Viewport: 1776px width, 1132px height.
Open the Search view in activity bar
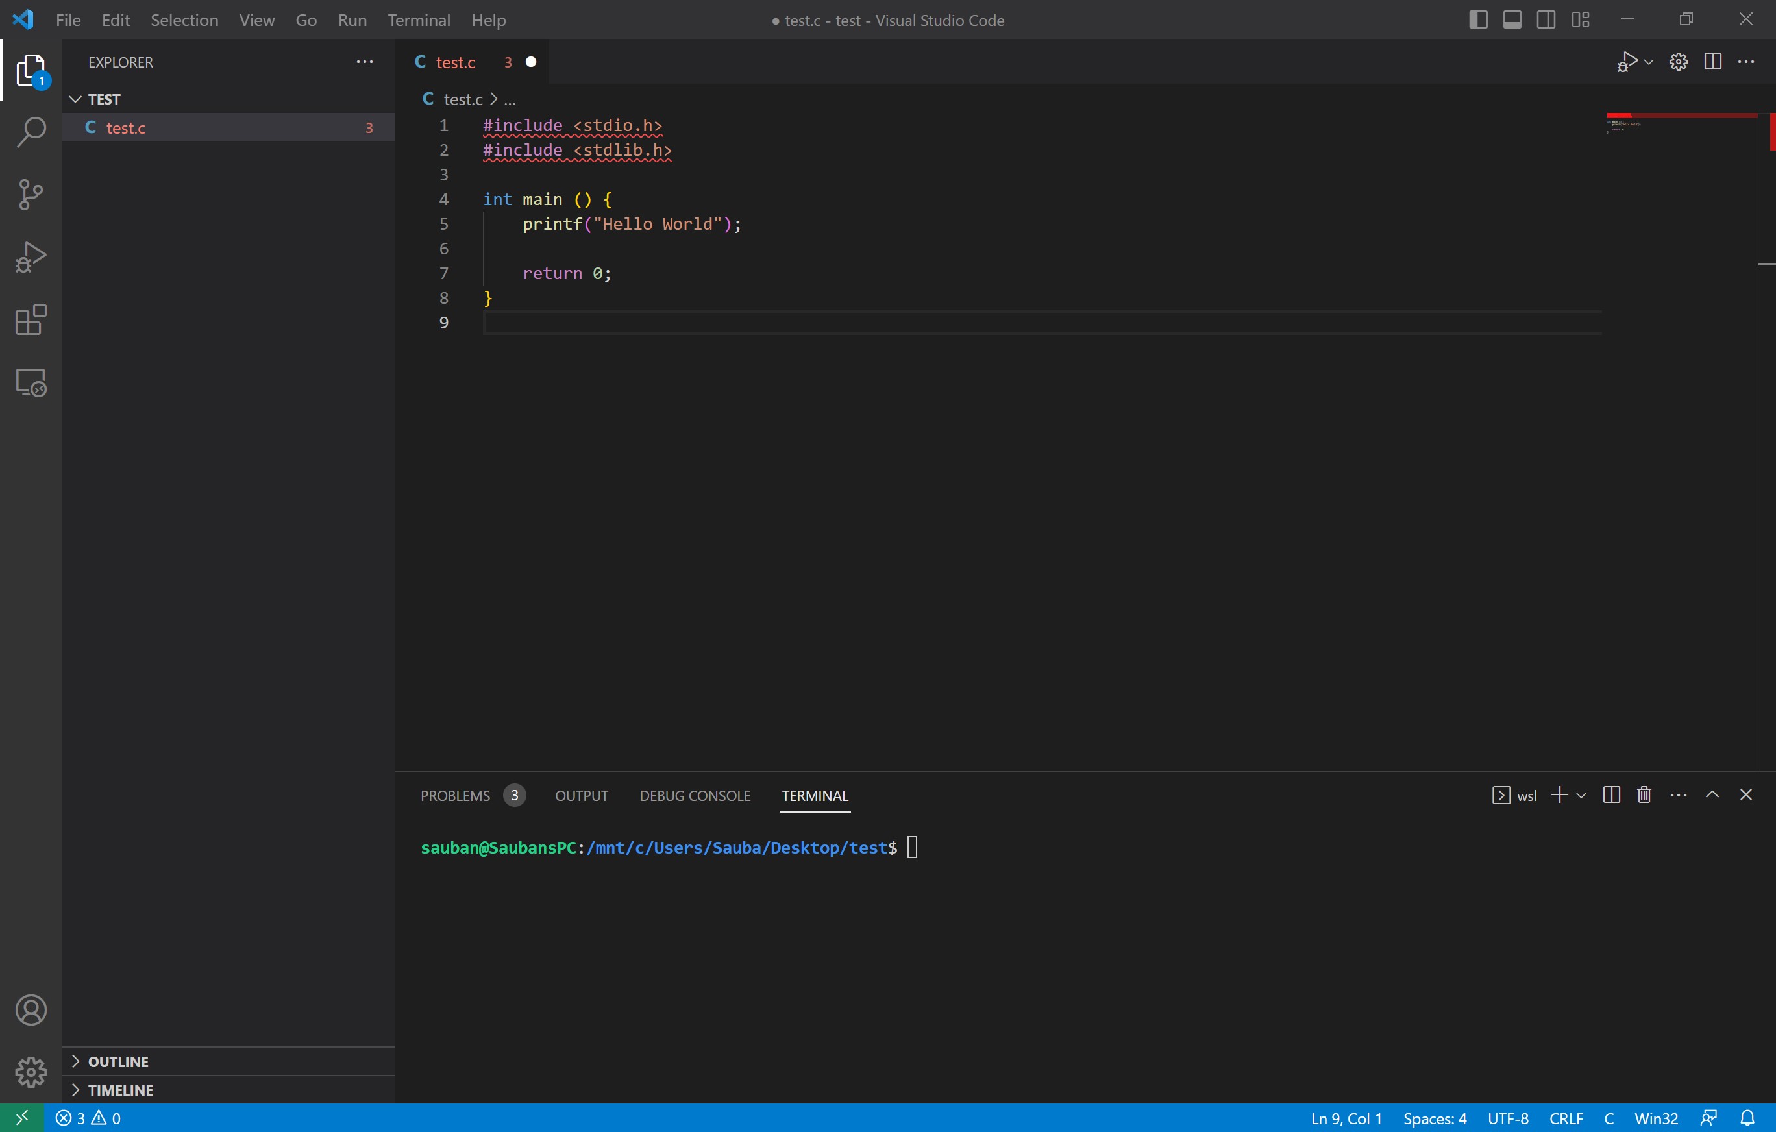point(31,132)
